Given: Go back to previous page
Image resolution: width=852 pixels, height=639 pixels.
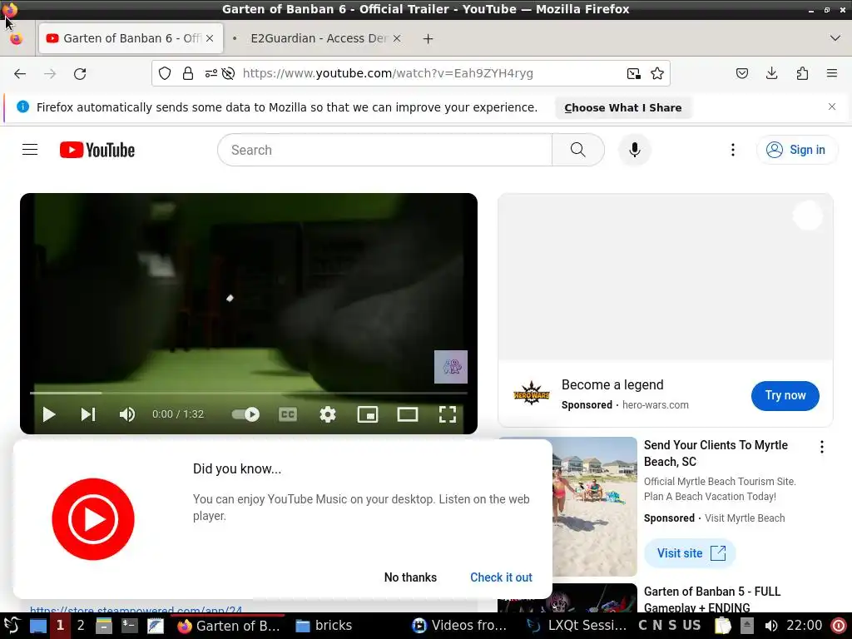Looking at the screenshot, I should pyautogui.click(x=20, y=73).
